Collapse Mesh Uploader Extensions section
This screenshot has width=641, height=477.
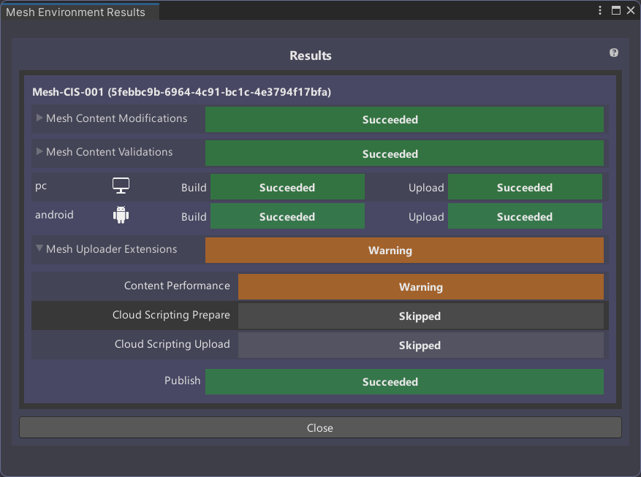click(40, 248)
